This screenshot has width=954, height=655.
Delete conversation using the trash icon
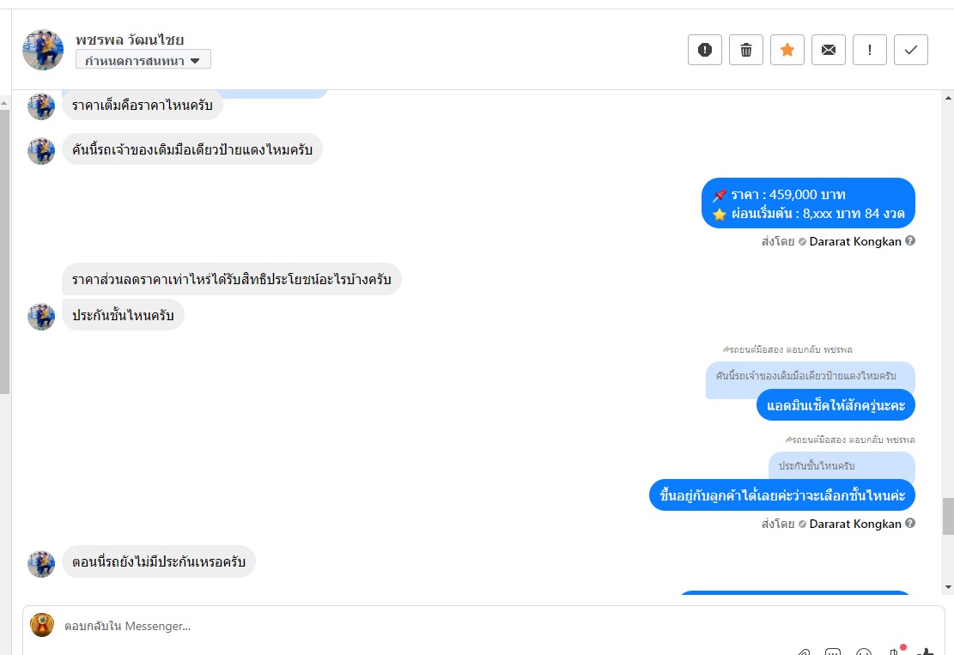click(x=746, y=50)
